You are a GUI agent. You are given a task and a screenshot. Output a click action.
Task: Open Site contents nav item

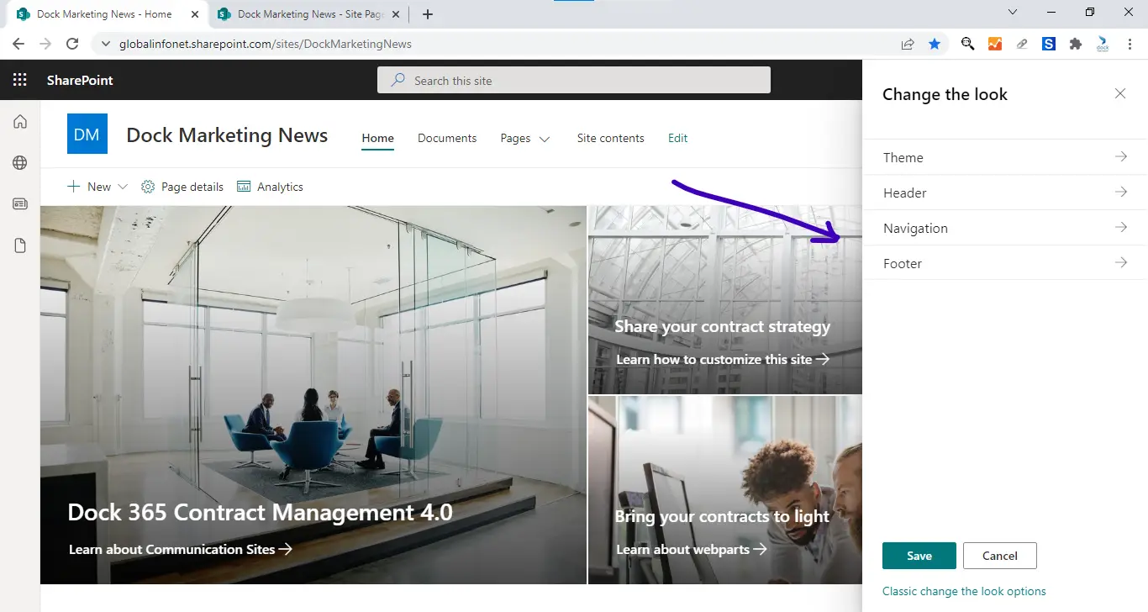click(611, 138)
